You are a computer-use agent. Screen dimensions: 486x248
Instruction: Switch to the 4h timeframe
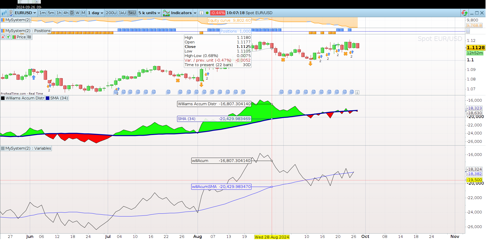(66, 13)
